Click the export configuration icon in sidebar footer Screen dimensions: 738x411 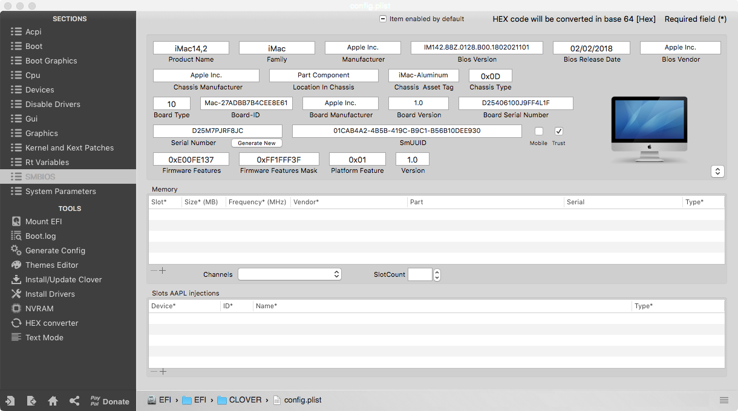(31, 401)
